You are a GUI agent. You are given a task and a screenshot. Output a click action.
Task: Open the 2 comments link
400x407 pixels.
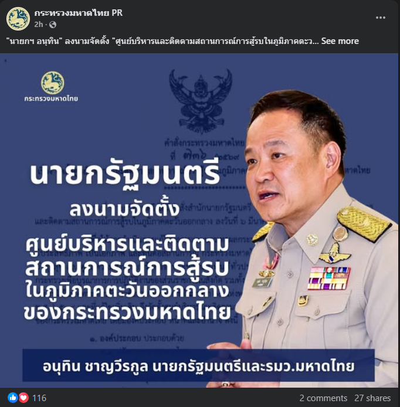click(323, 398)
